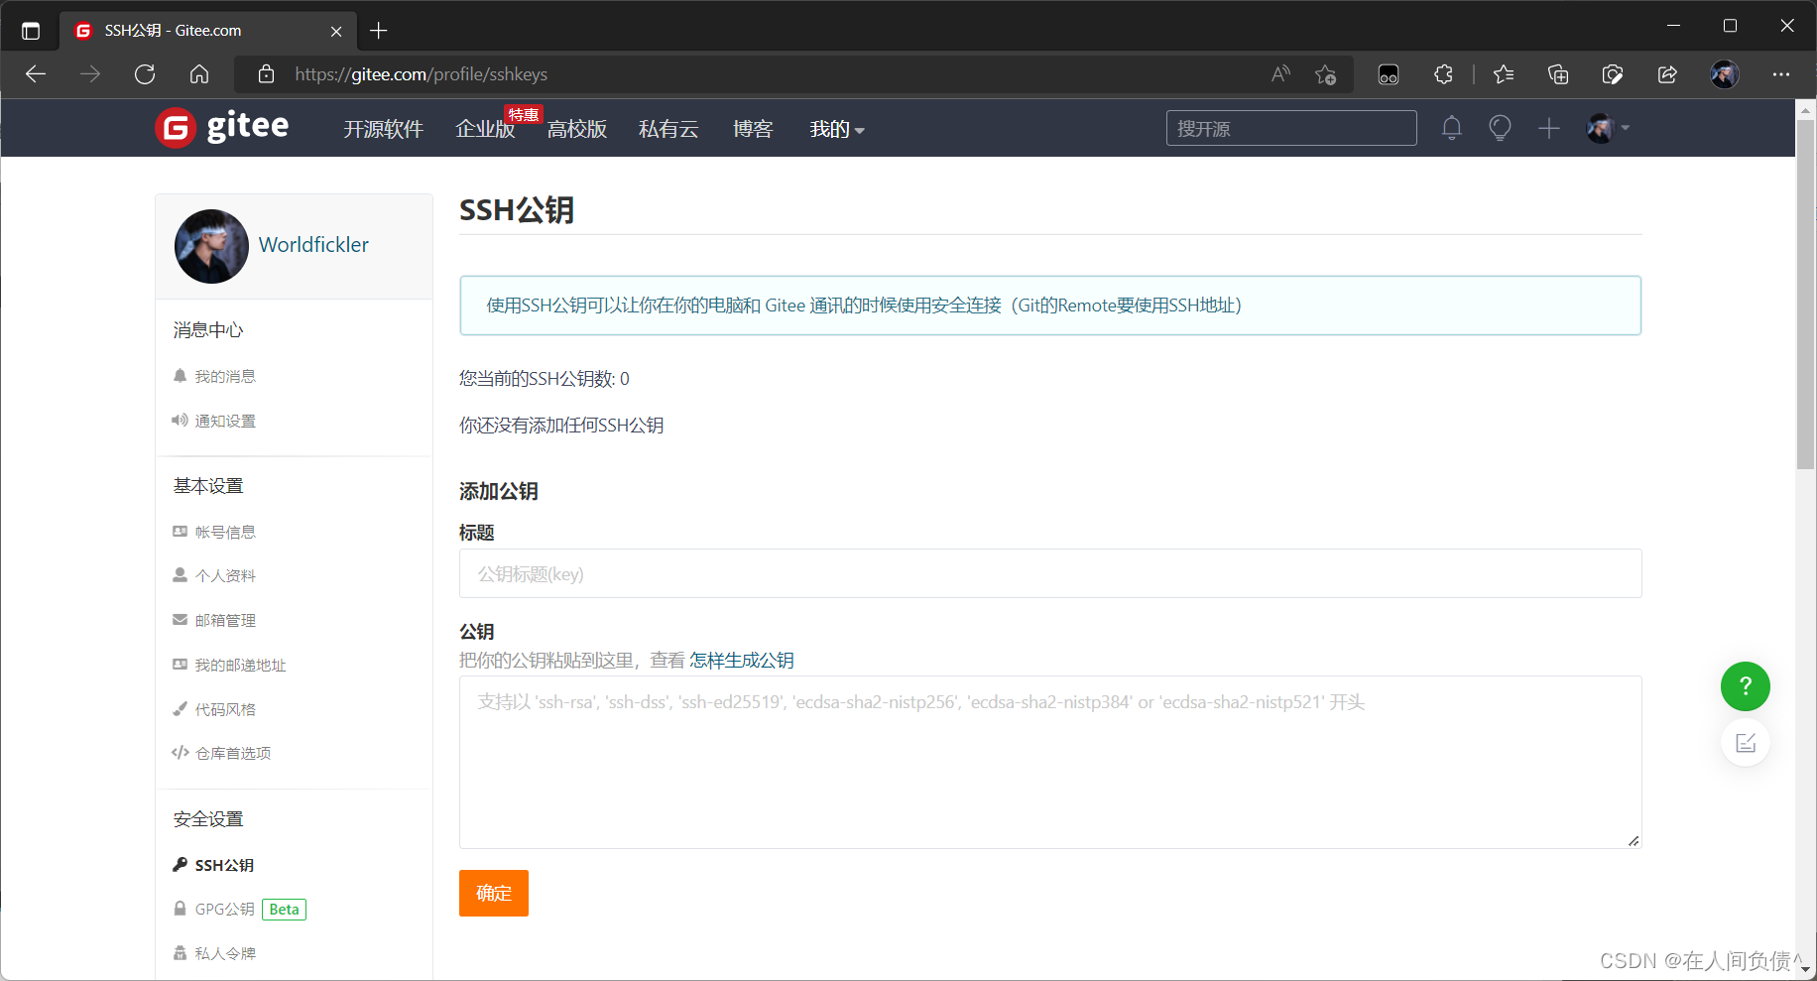
Task: Click the 搜开源 search box
Action: point(1291,128)
